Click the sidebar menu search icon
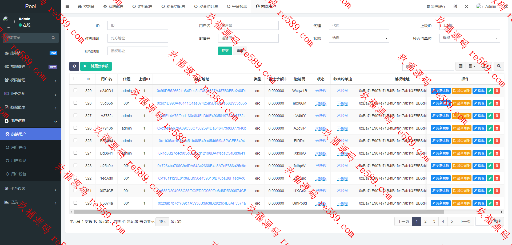 pos(53,38)
